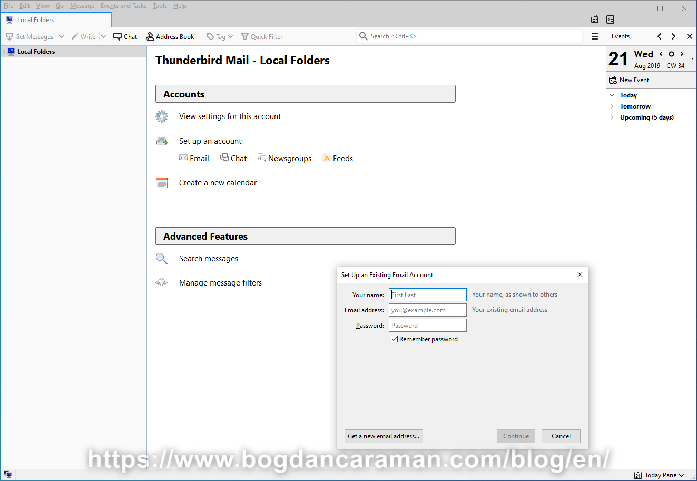Open the Tag dropdown
This screenshot has width=697, height=481.
pos(220,37)
